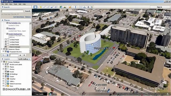Screen dimensions: 171x96
Task: Select the Add Image Overlay tool
Action: pos(52,7)
